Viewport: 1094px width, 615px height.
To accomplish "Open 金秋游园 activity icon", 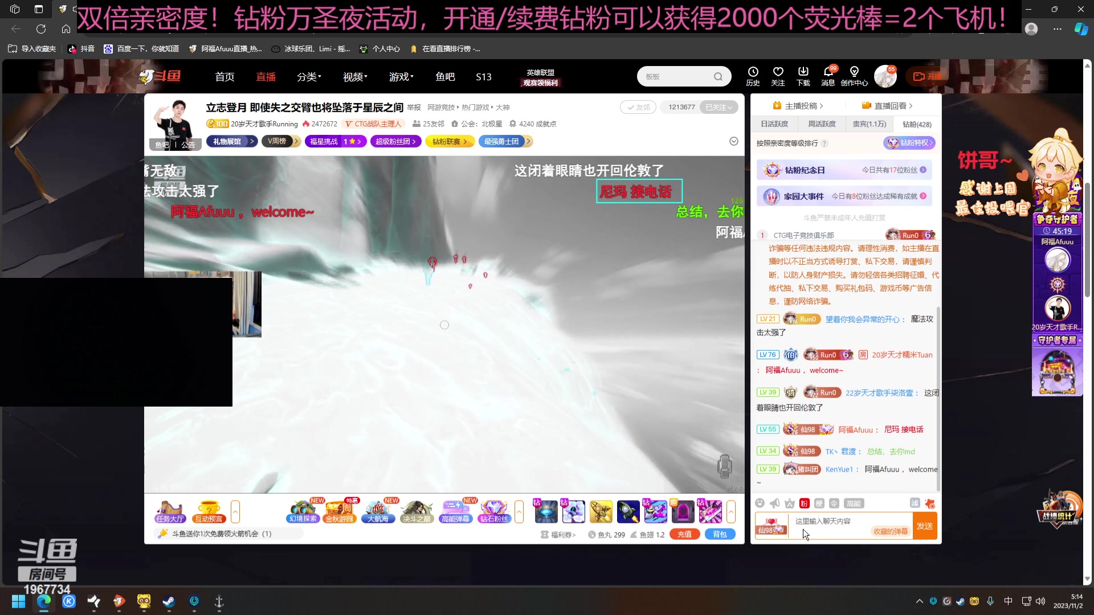I will point(340,511).
